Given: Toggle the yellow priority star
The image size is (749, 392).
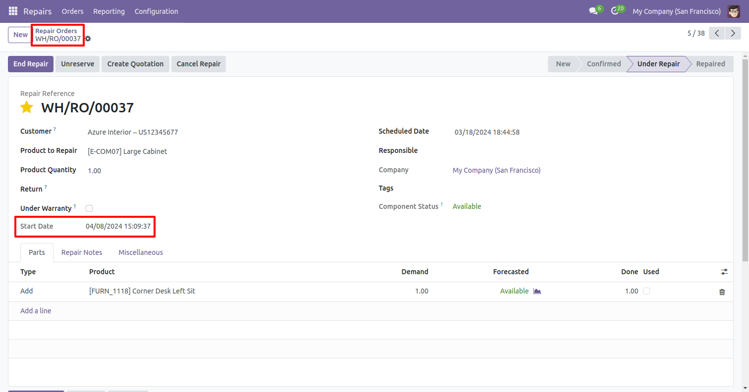Looking at the screenshot, I should [27, 107].
